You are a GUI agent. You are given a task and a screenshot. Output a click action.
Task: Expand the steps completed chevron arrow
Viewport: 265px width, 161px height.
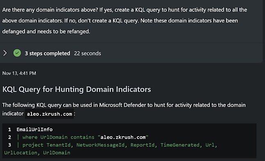(x=5, y=53)
